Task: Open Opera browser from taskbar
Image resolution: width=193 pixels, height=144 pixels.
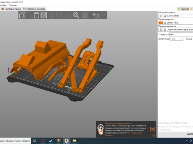Action: 43,141
